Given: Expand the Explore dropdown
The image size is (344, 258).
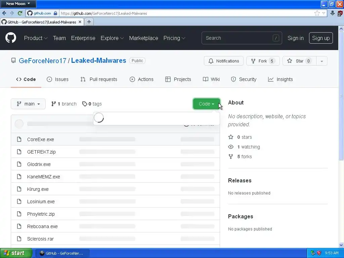Looking at the screenshot, I should click(112, 38).
